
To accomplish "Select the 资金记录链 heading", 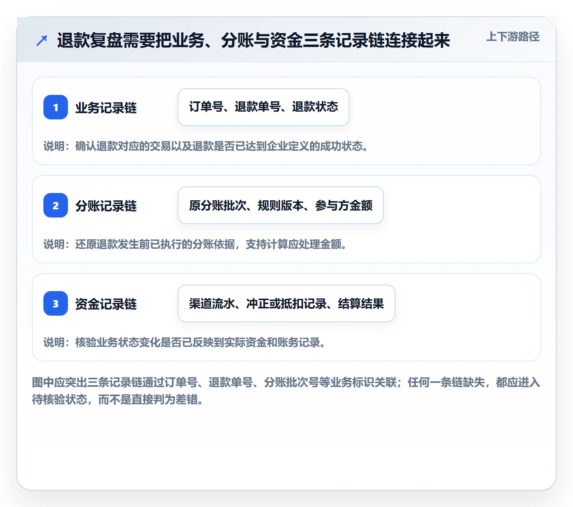I will (106, 304).
